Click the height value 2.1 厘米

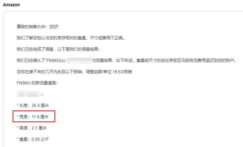pyautogui.click(x=39, y=128)
